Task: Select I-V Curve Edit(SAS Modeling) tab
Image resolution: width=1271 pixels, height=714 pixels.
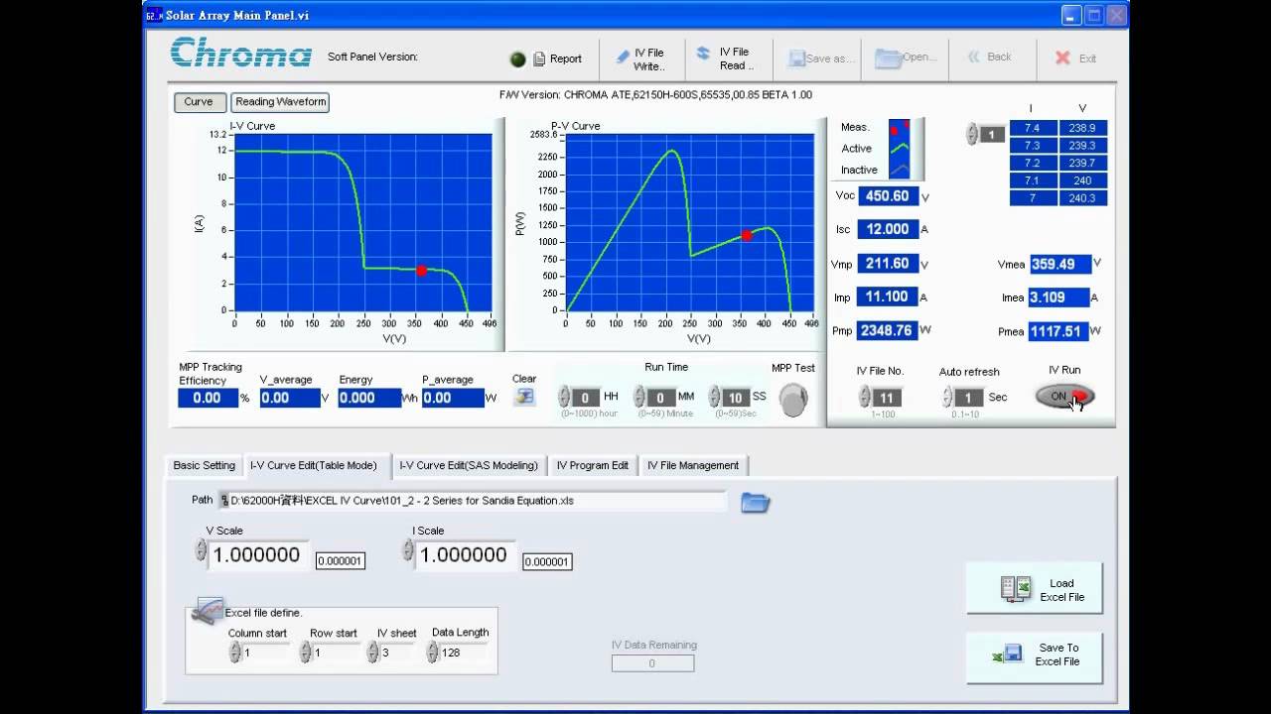Action: [469, 465]
